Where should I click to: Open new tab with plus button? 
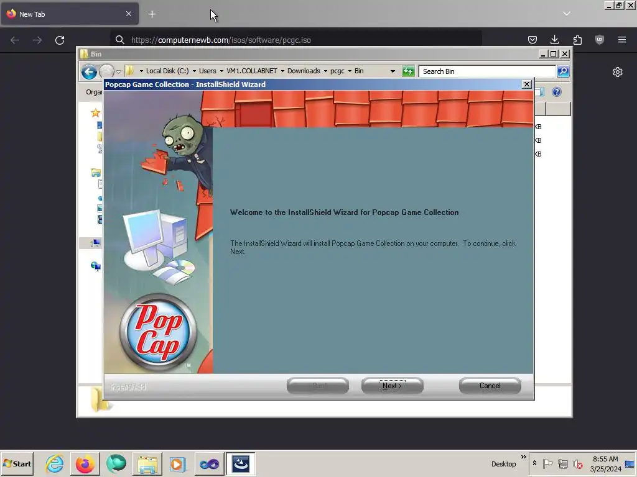(152, 14)
